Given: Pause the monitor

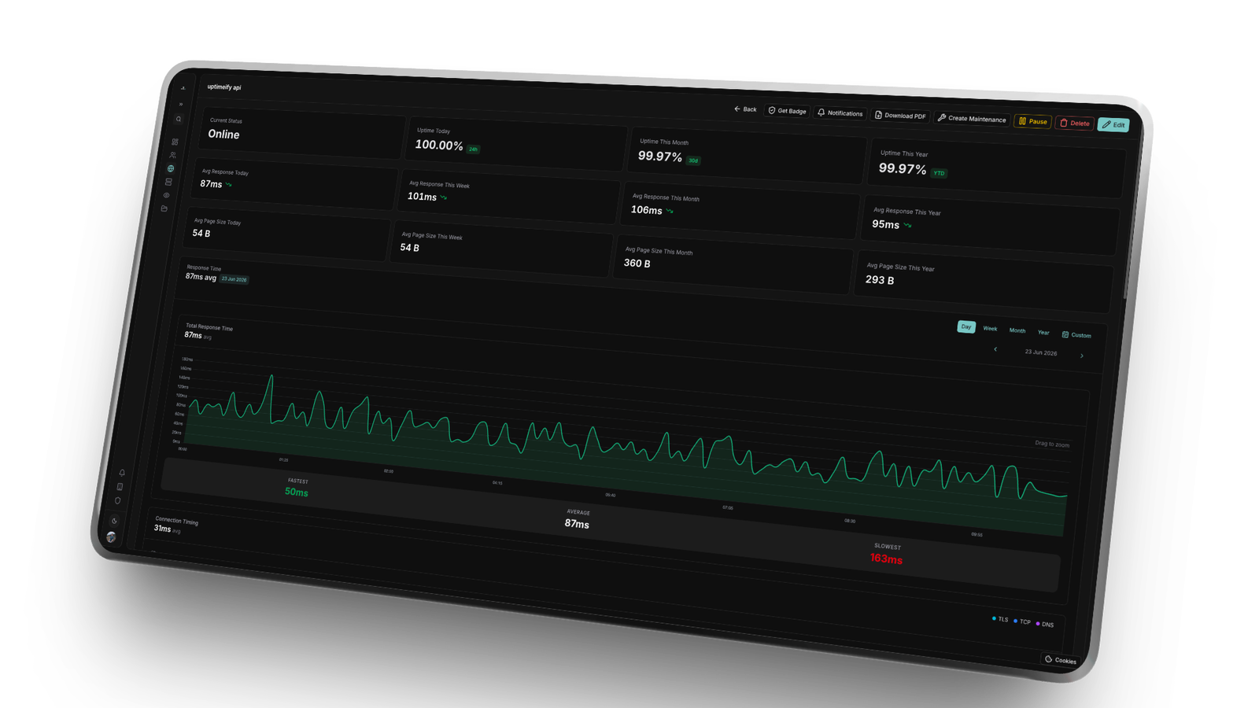Looking at the screenshot, I should 1033,121.
